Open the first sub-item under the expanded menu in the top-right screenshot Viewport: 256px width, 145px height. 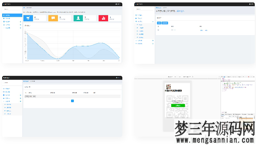click(x=140, y=25)
